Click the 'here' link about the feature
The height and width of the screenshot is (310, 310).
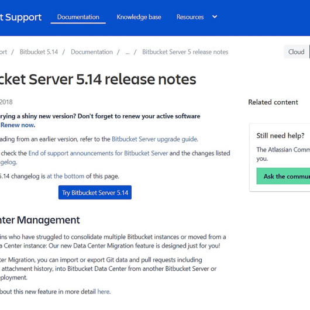coord(104,292)
